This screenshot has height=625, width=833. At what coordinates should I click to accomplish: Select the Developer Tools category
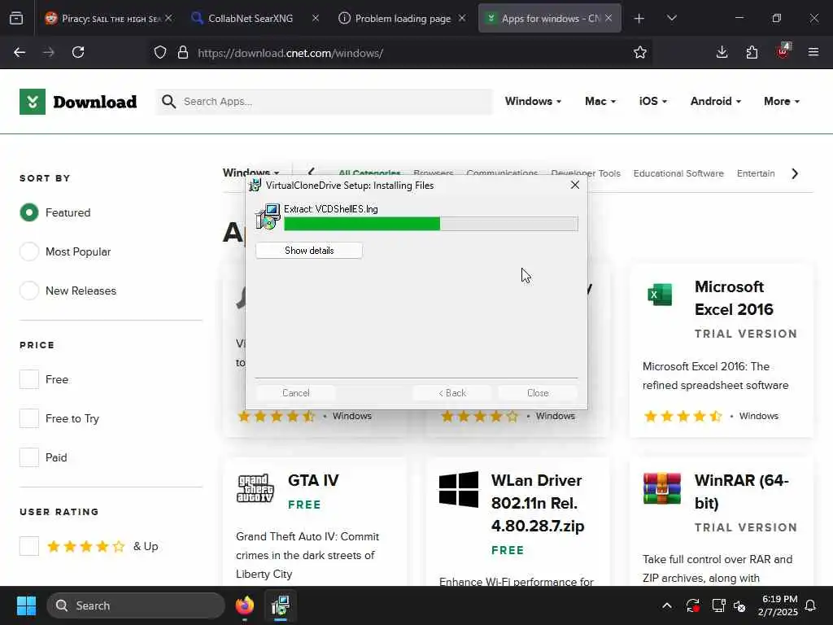coord(586,173)
